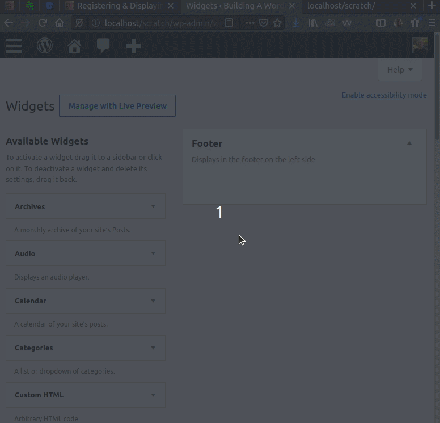Click 'Displays in the footer on the left side' text
The width and height of the screenshot is (440, 423).
pyautogui.click(x=253, y=160)
